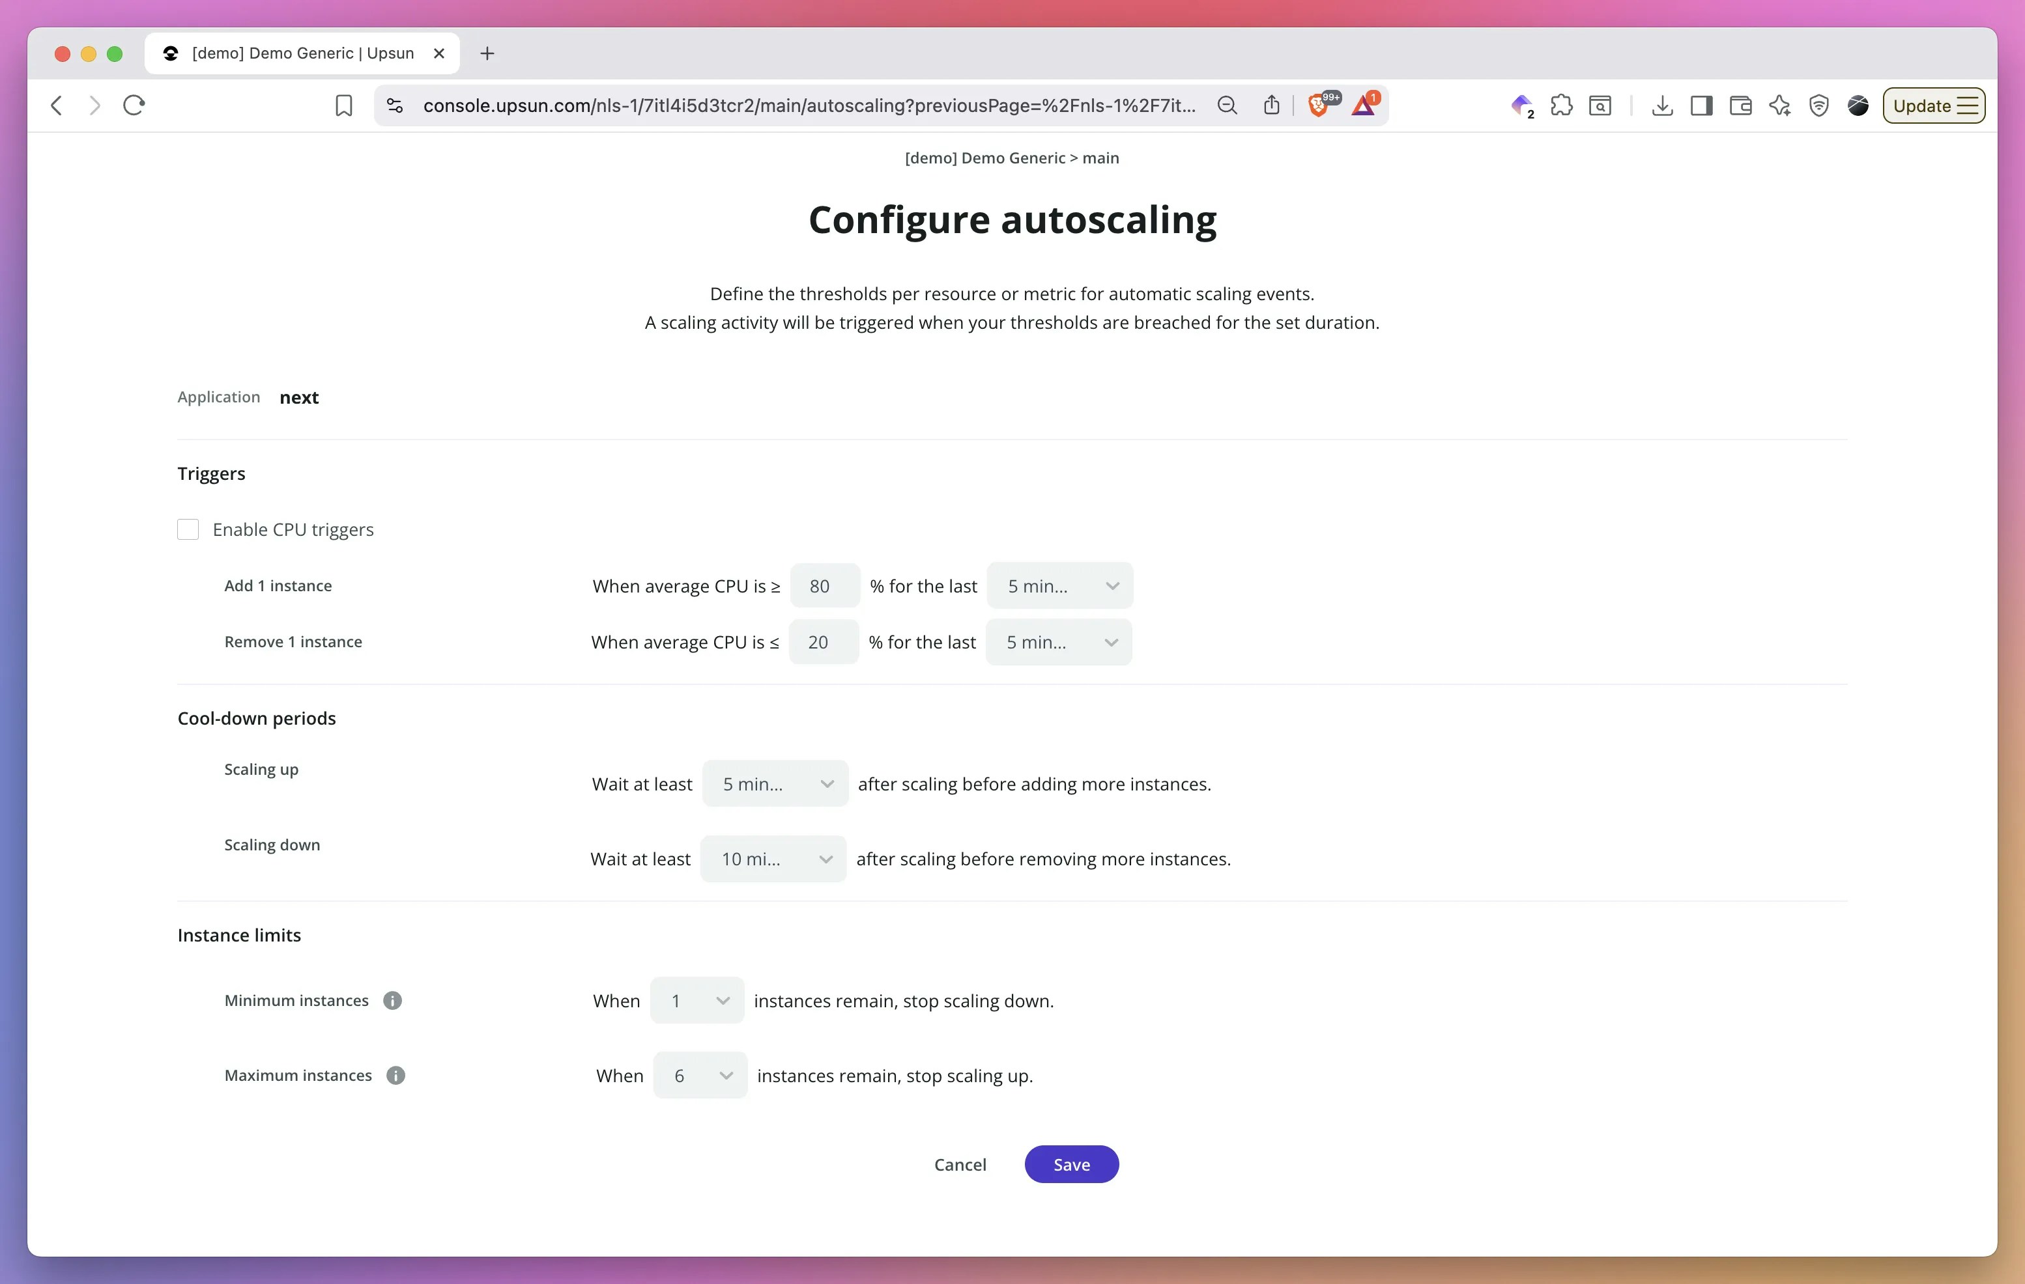Save the autoscaling configuration
The height and width of the screenshot is (1284, 2025).
[x=1070, y=1165]
